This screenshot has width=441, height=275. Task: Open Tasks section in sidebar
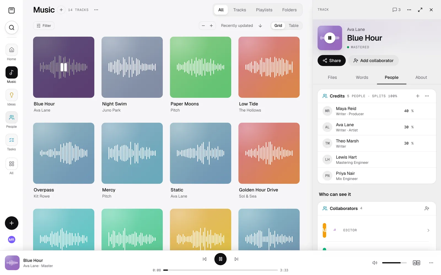(x=12, y=143)
